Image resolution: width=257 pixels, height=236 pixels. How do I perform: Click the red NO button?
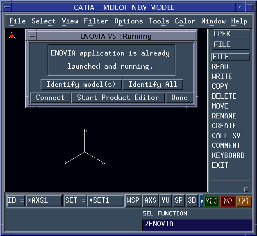(228, 201)
